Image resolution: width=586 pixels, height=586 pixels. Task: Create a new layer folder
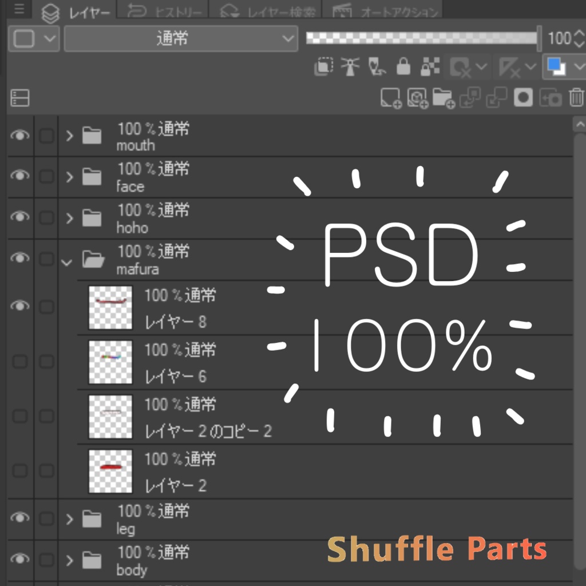[x=444, y=97]
